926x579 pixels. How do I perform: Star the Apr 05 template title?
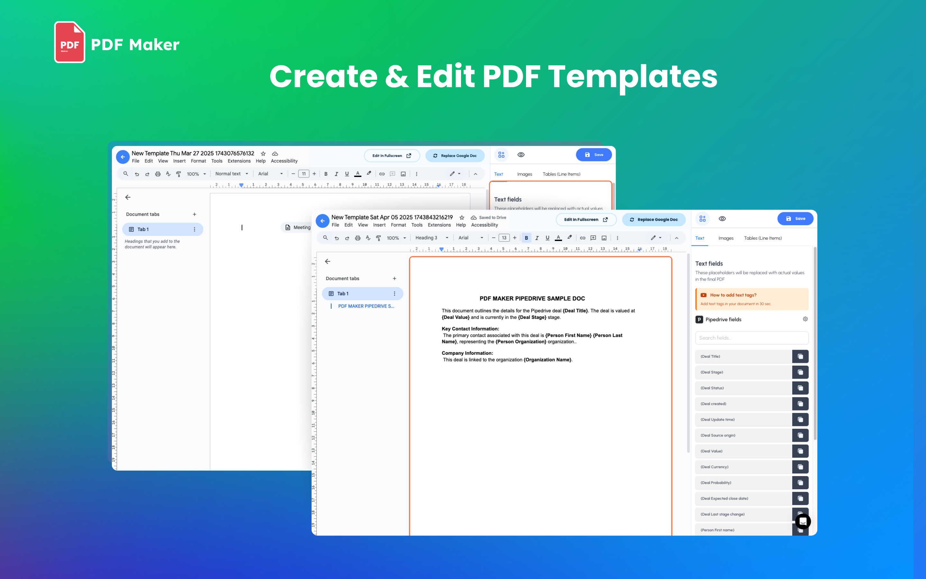462,217
